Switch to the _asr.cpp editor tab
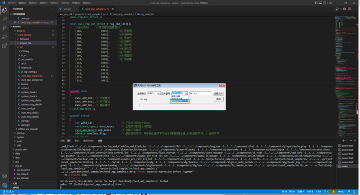This screenshot has width=360, height=195. (x=67, y=9)
